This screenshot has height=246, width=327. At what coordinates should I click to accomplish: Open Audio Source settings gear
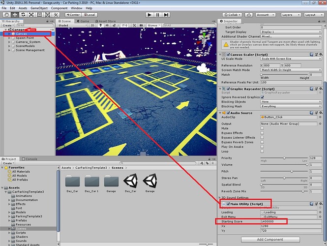[321, 113]
